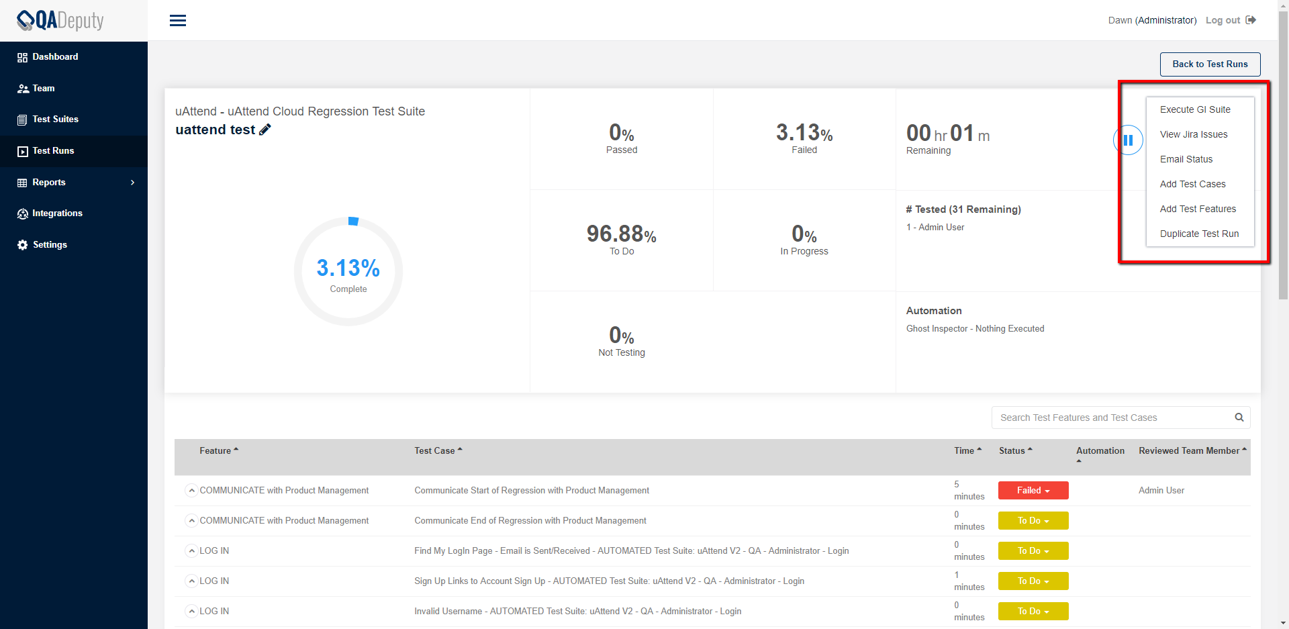Click the 0% Passed stat

pos(622,139)
